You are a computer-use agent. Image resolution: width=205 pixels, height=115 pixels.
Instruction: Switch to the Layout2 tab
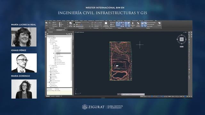58,96
